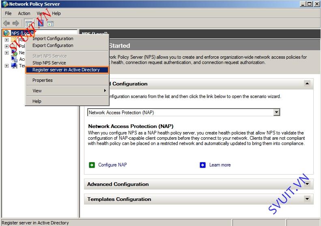
Task: Open Properties from context menu
Action: tap(67, 80)
